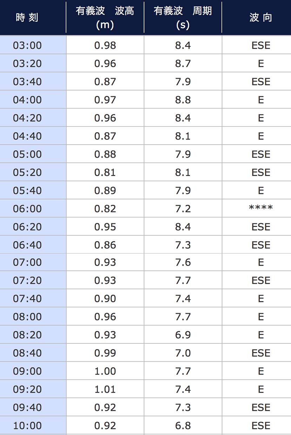The height and width of the screenshot is (435, 291).
Task: Click the **** wave direction cell
Action: [x=261, y=208]
